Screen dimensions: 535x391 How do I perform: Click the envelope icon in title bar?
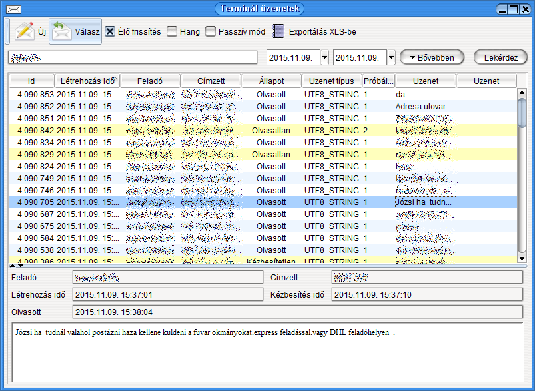point(12,9)
